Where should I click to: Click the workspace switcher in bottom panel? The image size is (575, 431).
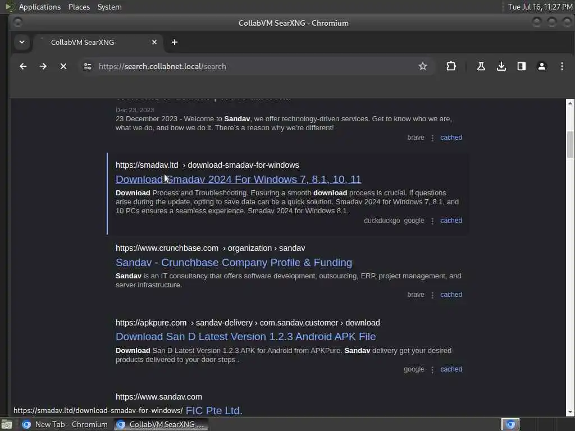(510, 424)
